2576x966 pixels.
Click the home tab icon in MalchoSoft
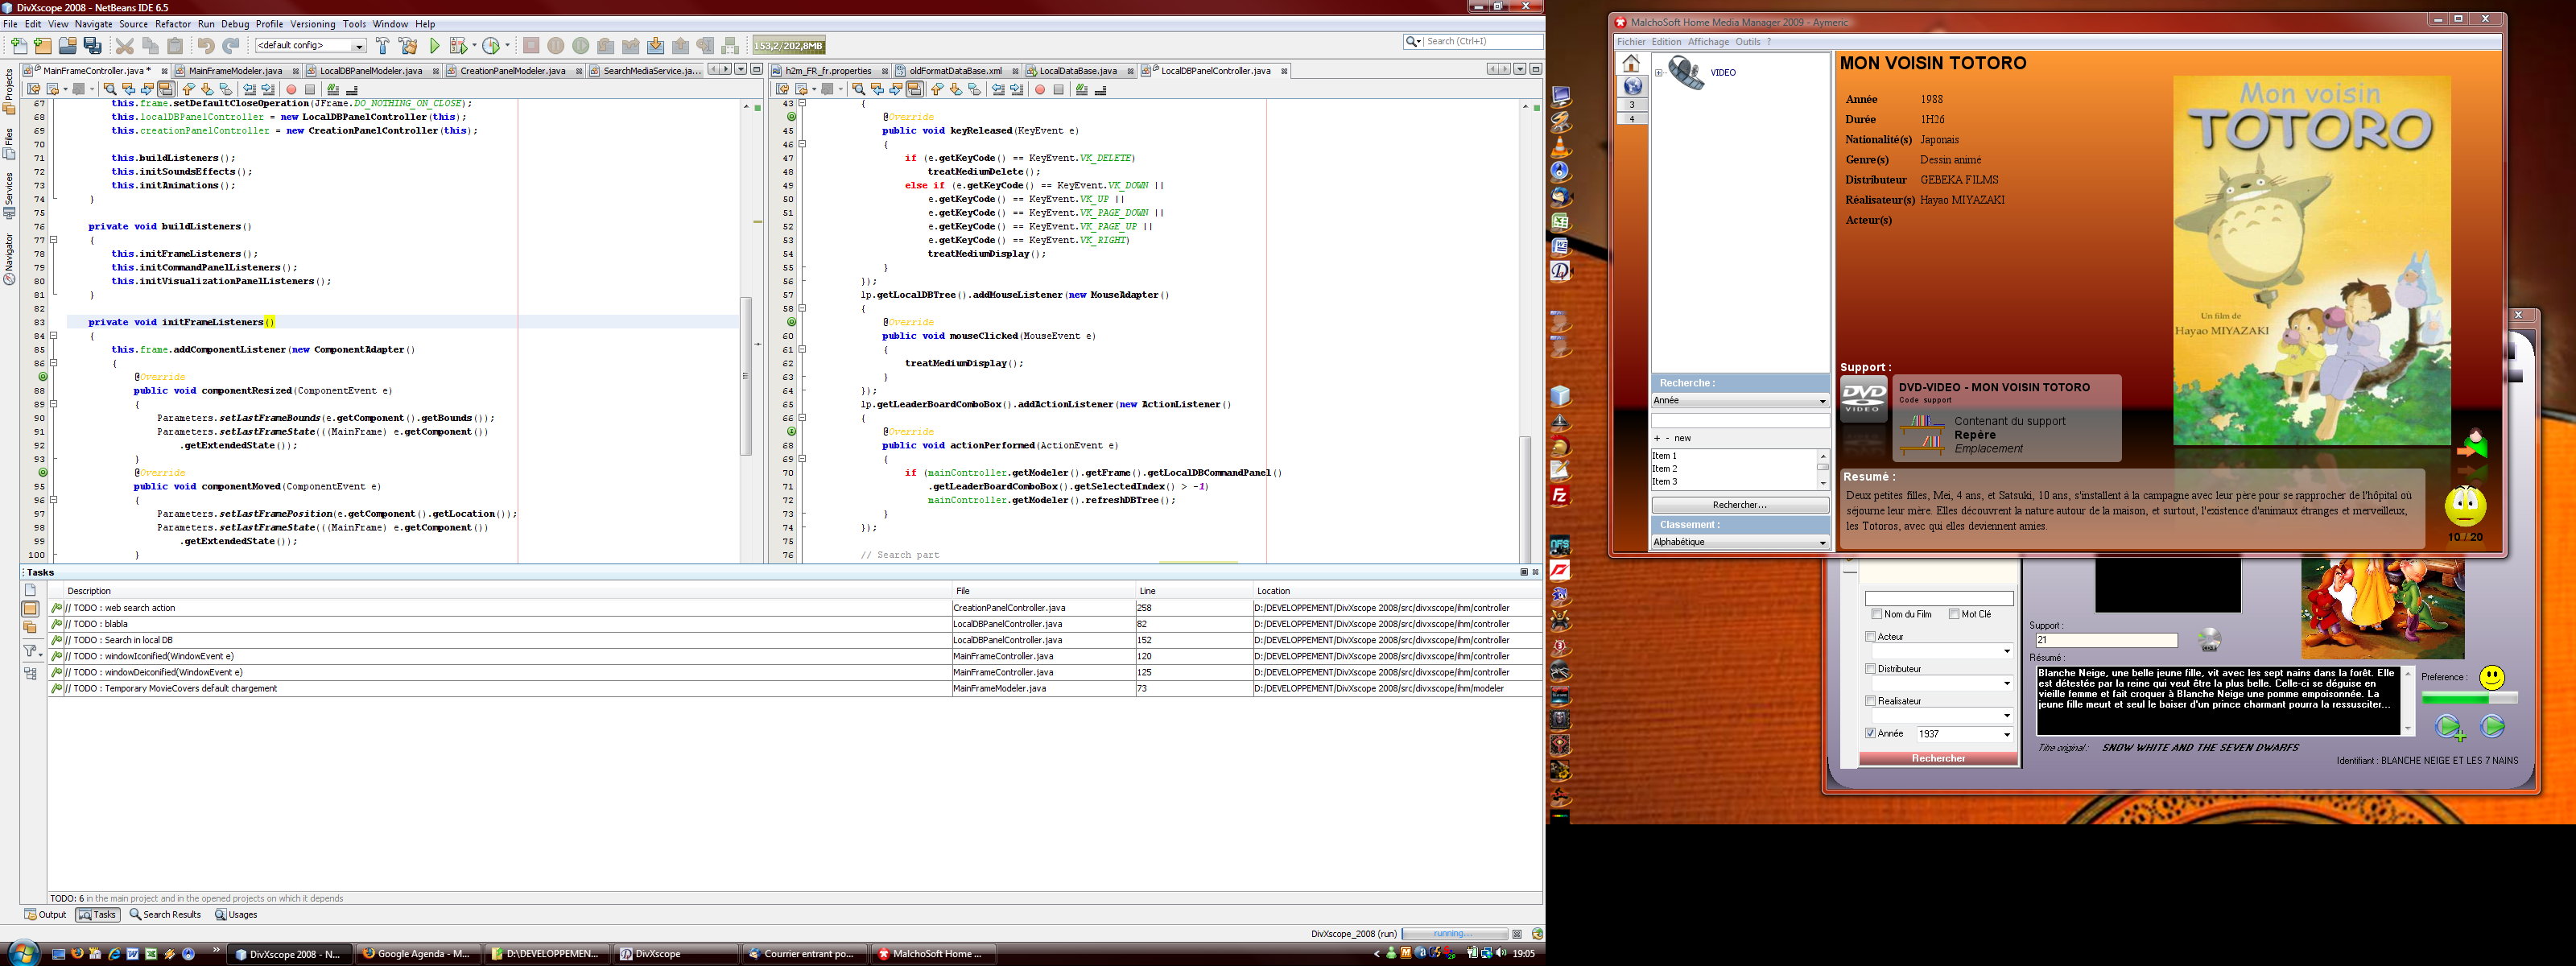click(1631, 63)
